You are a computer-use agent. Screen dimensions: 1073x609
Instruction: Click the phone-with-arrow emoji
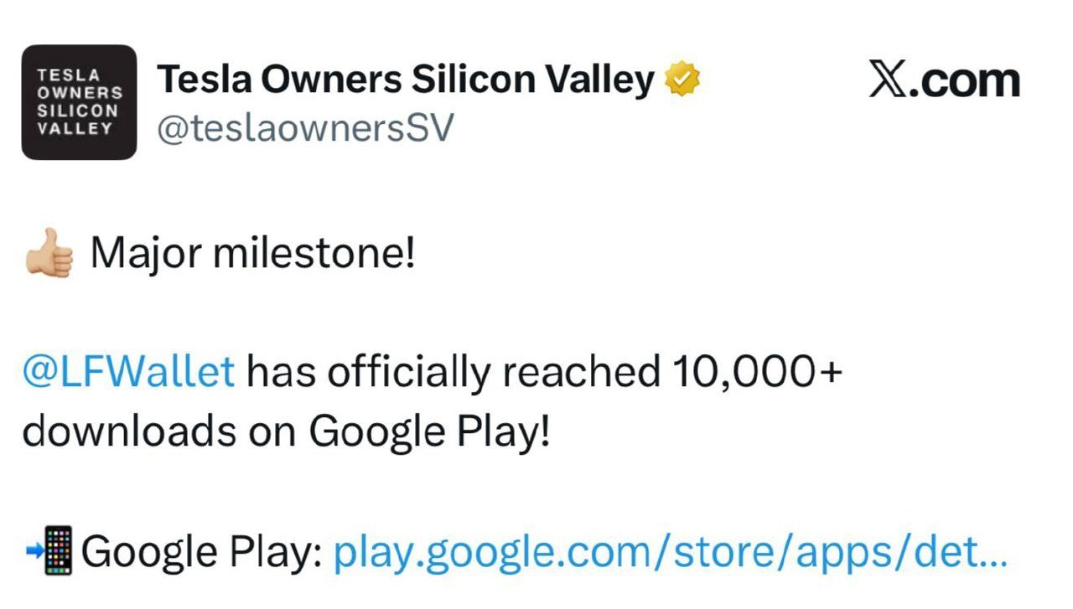(x=49, y=550)
